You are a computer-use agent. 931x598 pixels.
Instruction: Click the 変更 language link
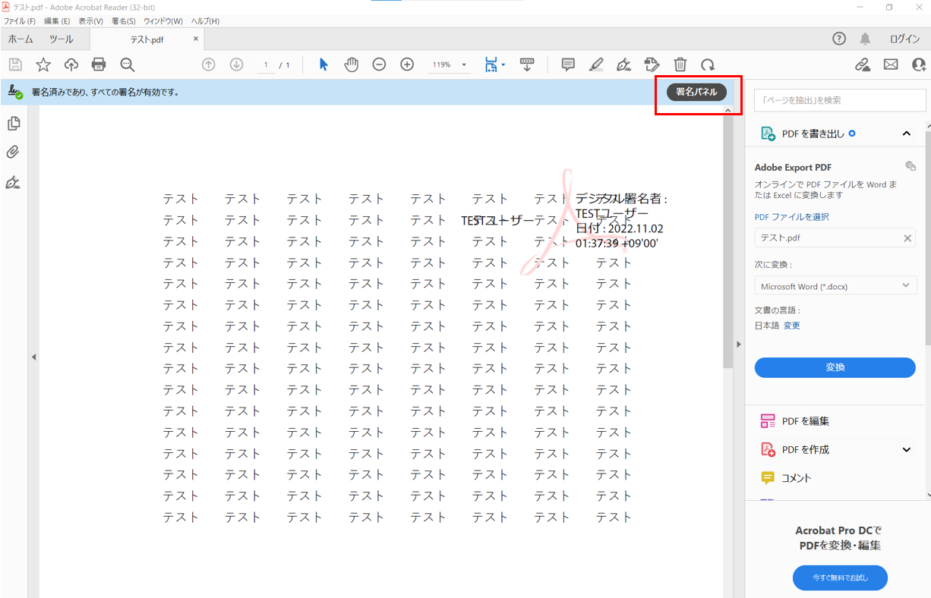tap(792, 326)
